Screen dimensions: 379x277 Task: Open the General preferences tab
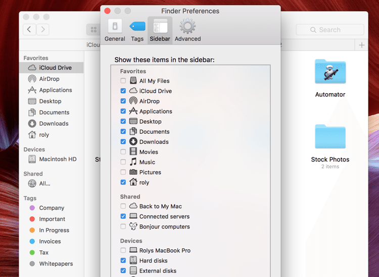115,31
